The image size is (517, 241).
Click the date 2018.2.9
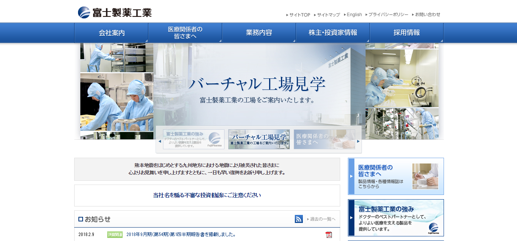(86, 234)
